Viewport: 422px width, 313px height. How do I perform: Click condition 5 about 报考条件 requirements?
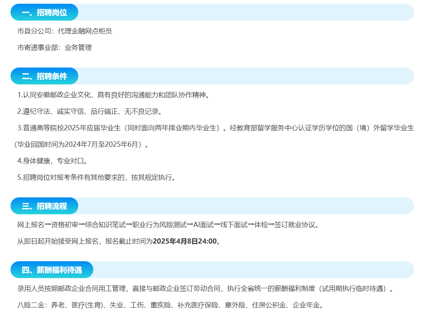pyautogui.click(x=96, y=178)
